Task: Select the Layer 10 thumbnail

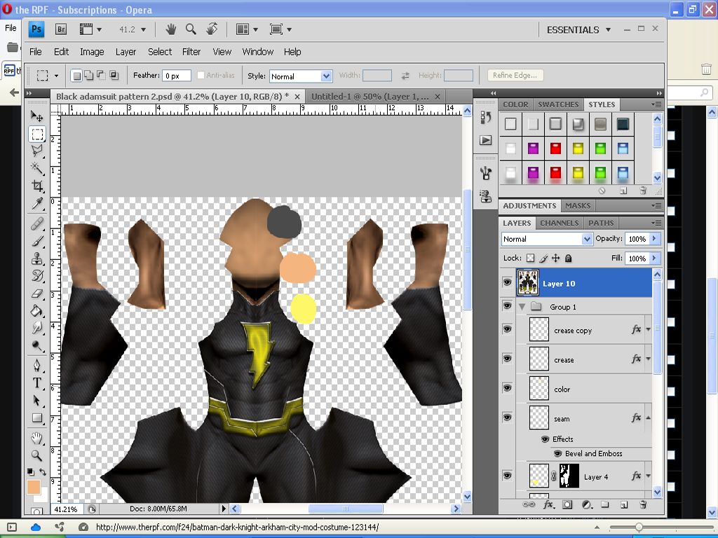Action: 527,283
